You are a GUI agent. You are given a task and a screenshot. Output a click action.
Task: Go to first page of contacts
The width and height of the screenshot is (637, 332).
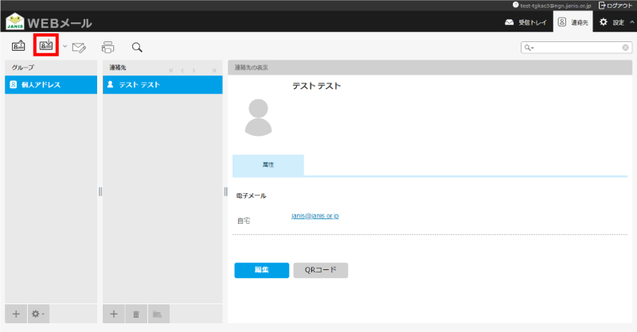pos(171,71)
